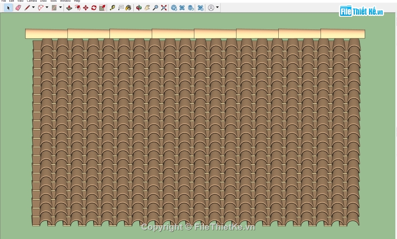Activate the Zoom magnifier tool
This screenshot has height=239, width=397.
[x=155, y=8]
